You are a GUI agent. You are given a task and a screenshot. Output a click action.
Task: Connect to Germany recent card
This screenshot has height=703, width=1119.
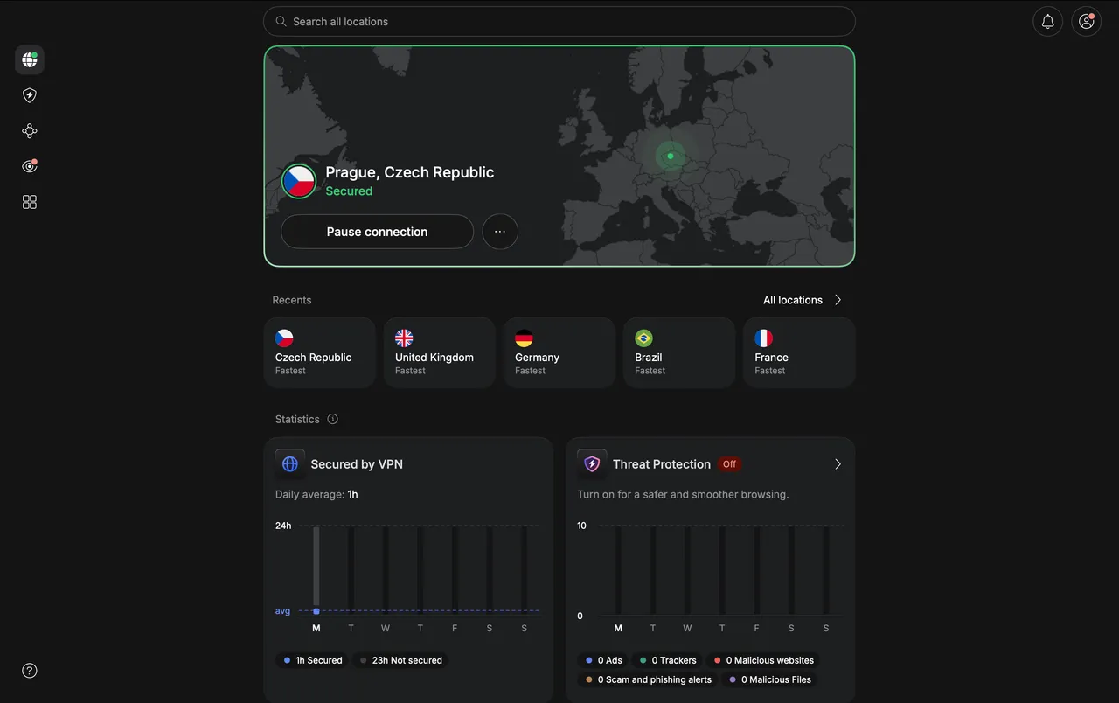point(559,352)
